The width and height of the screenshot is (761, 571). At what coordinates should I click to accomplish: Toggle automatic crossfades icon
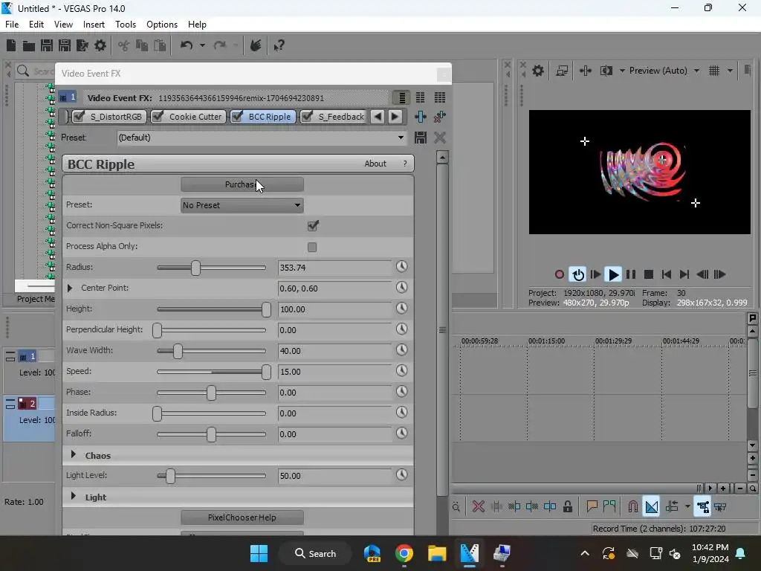(x=651, y=507)
